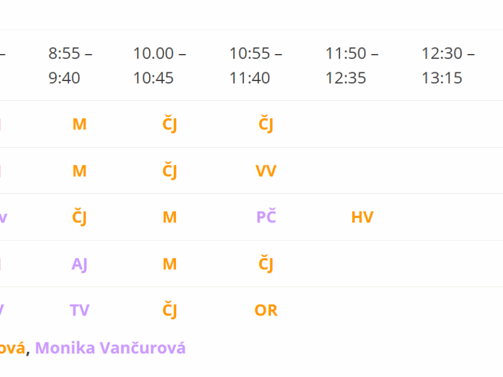
Task: Select the 11:50 – 12:35 column header
Action: pos(351,65)
